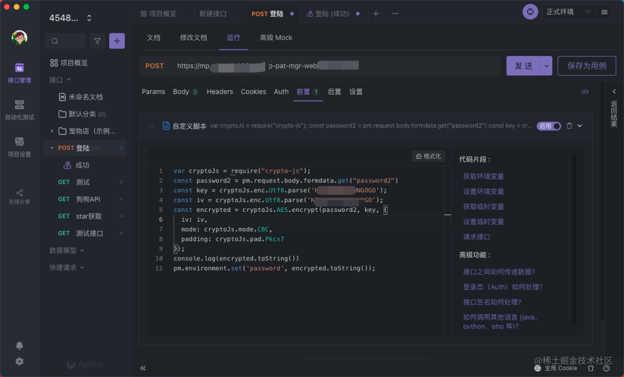This screenshot has height=377, width=624.
Task: Click the filter icon beside search box
Action: pos(97,41)
